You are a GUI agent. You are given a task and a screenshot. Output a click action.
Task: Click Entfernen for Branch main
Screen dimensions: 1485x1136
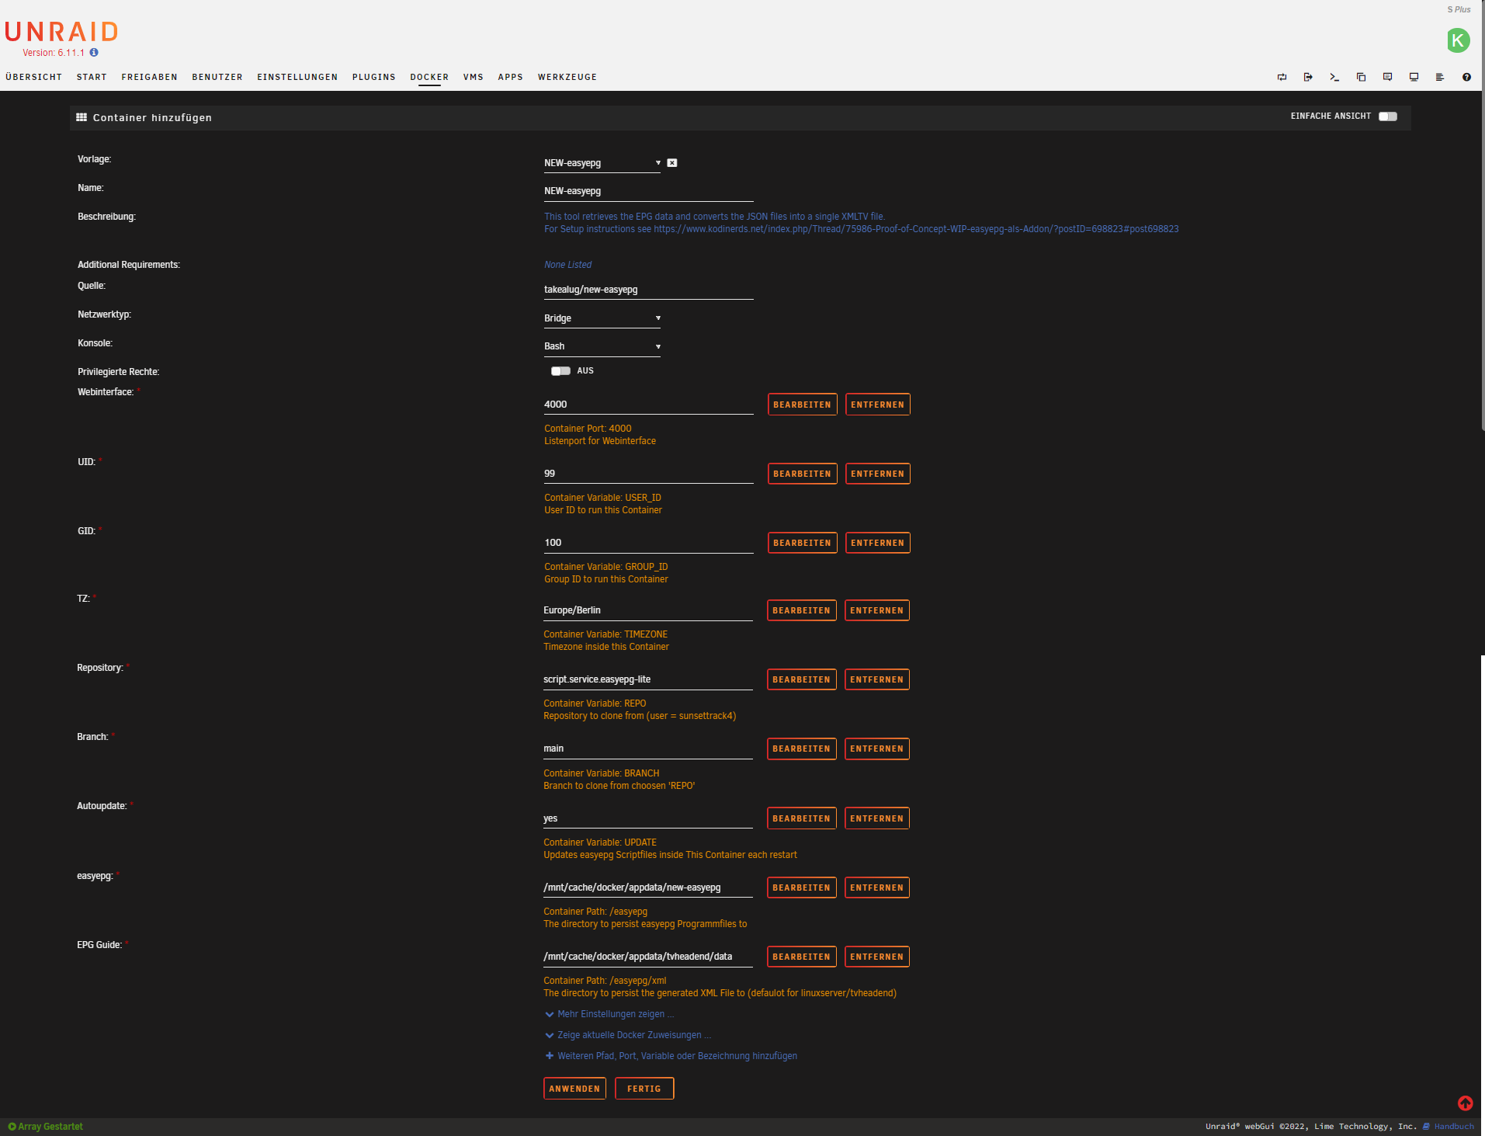[876, 749]
